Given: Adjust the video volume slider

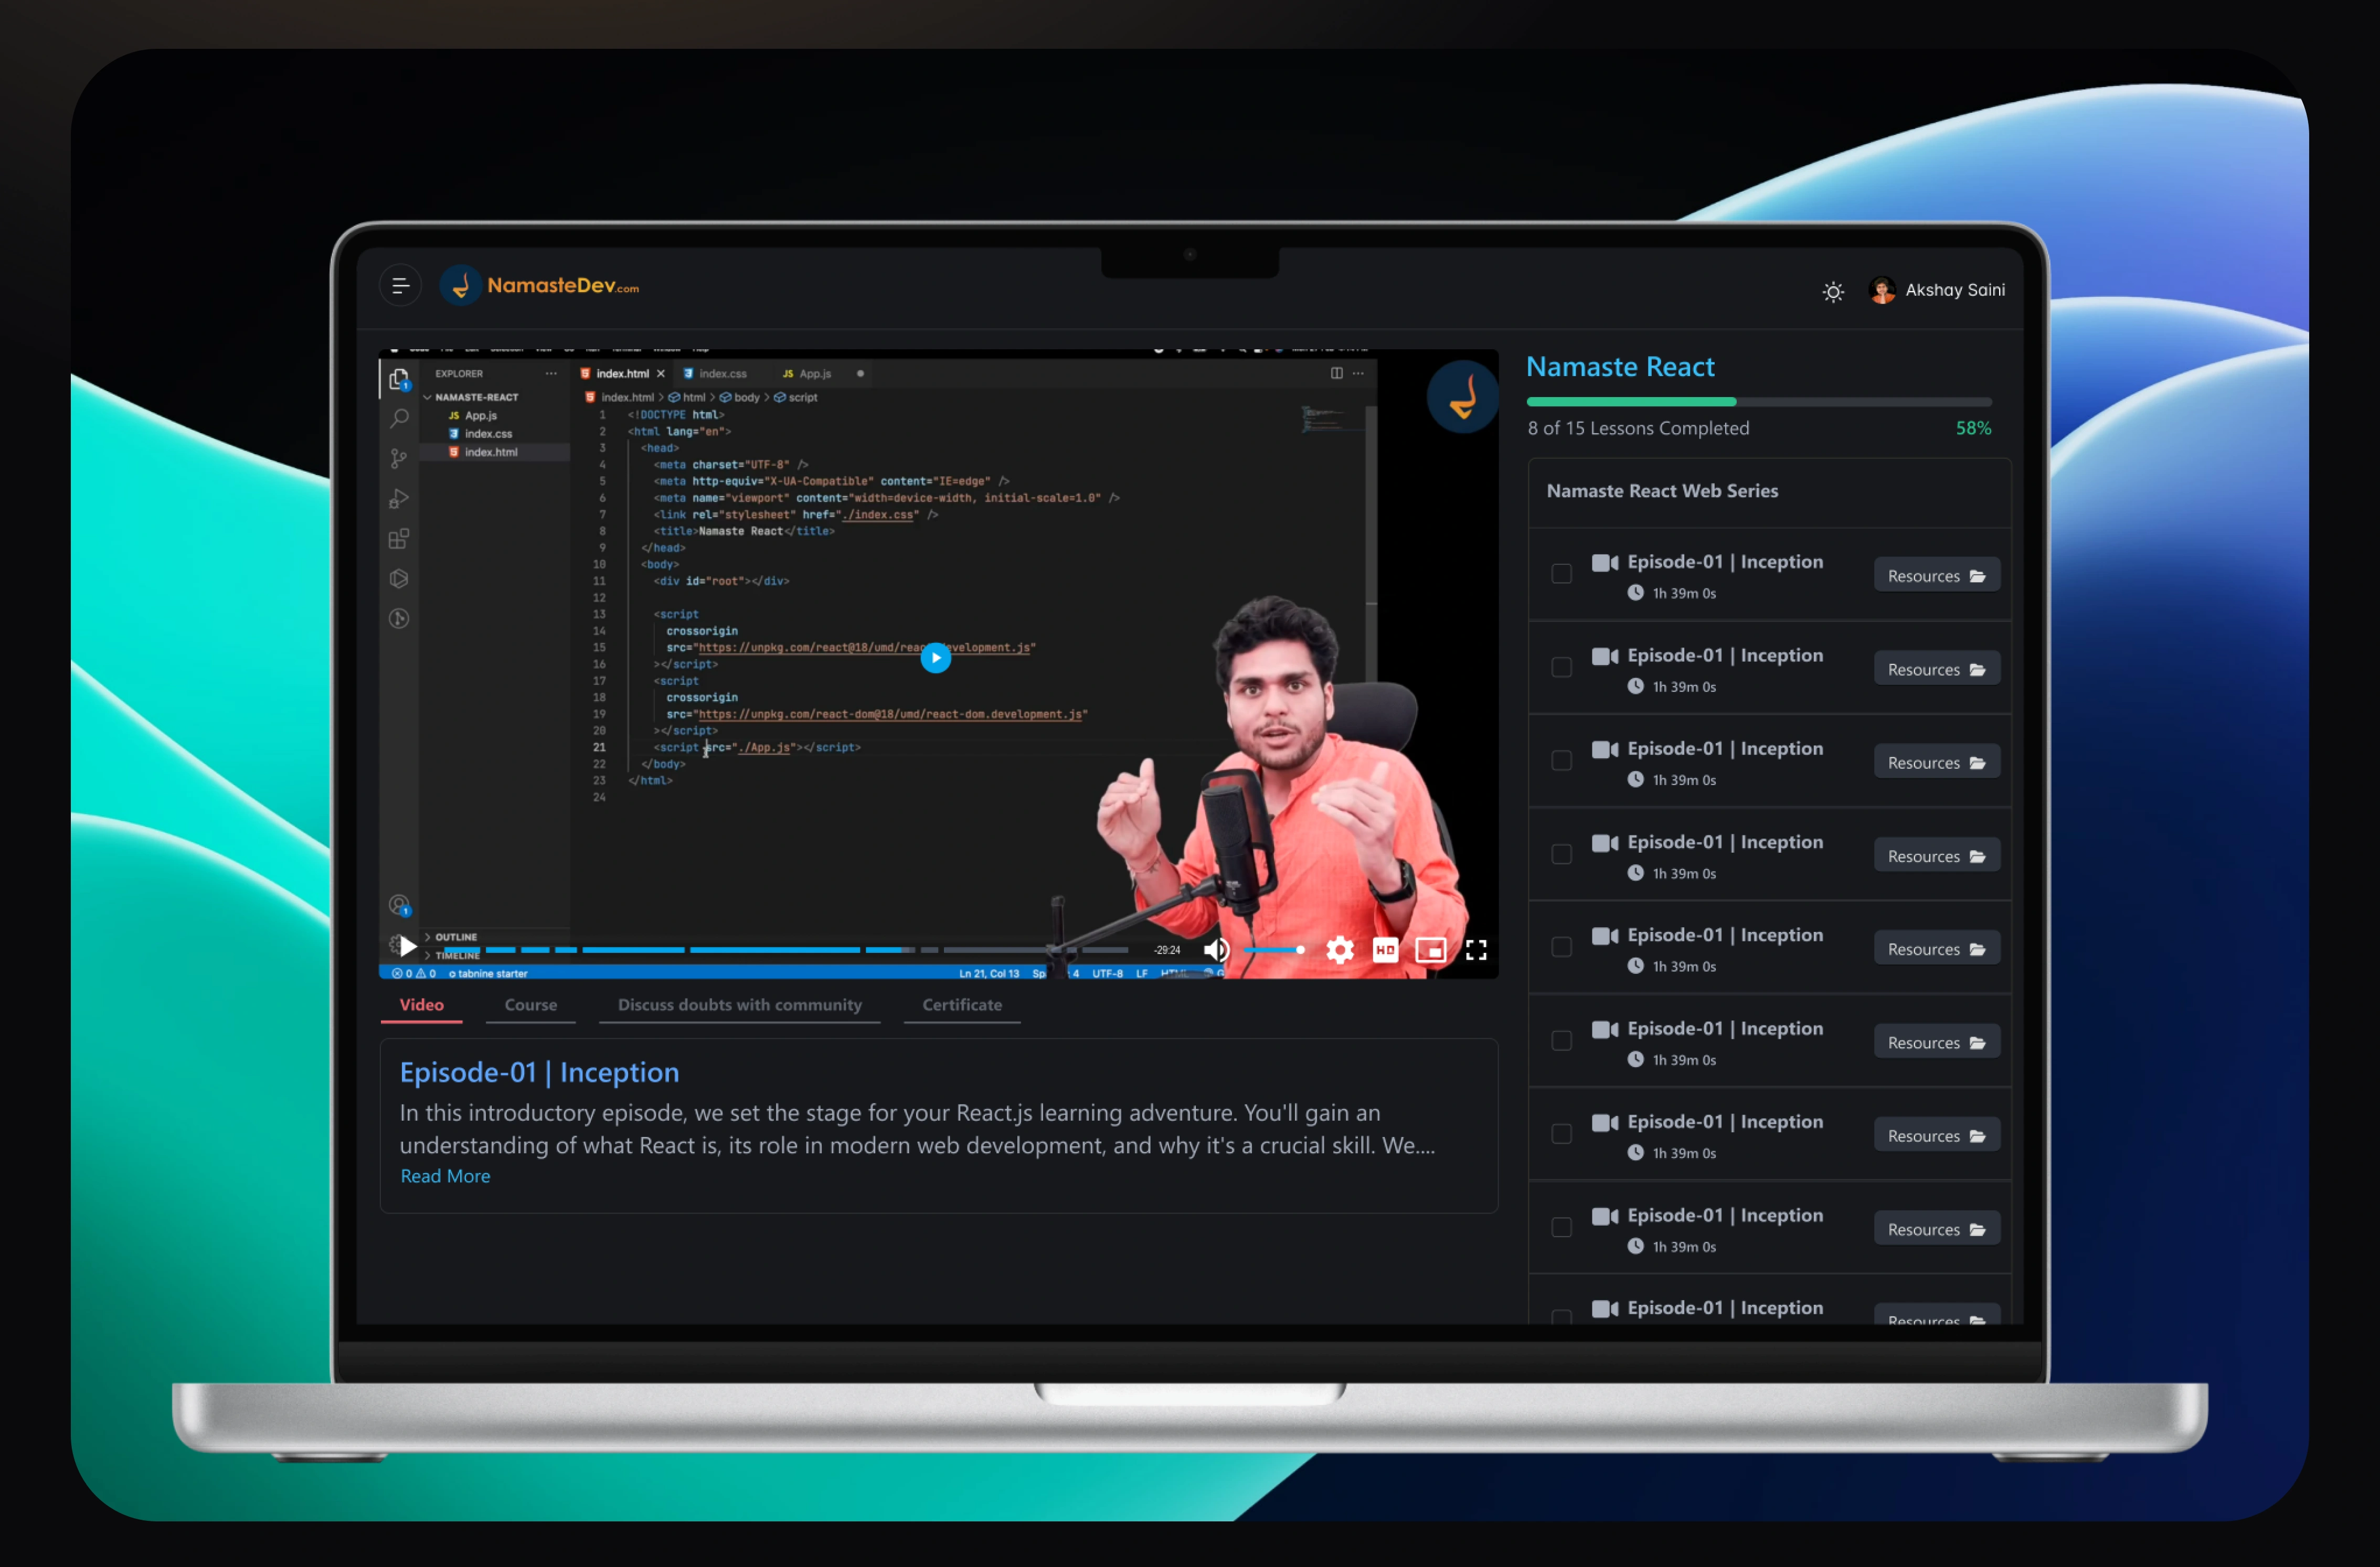Looking at the screenshot, I should 1274,949.
